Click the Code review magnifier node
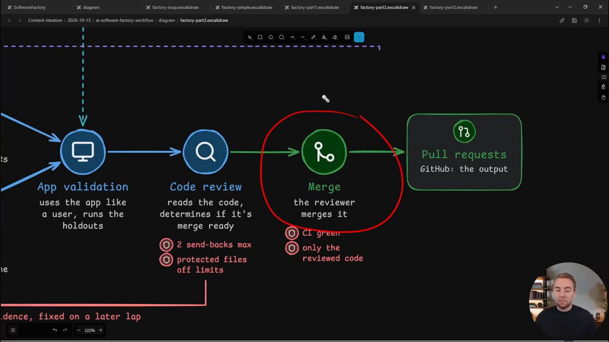 point(206,152)
